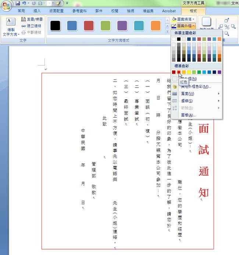Open the undo history dropdown arrow
Screen dimensions: 239x255
pos(28,3)
